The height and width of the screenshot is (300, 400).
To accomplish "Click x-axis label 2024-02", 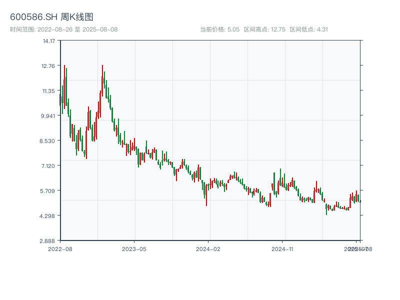I will tap(208, 249).
